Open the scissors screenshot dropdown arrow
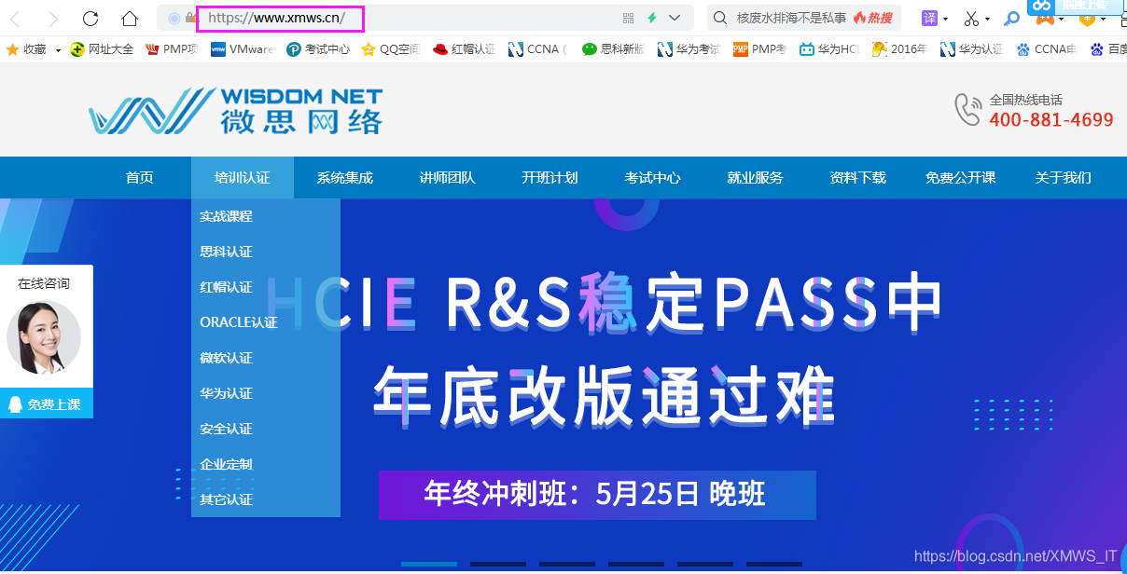This screenshot has width=1127, height=574. [x=989, y=19]
